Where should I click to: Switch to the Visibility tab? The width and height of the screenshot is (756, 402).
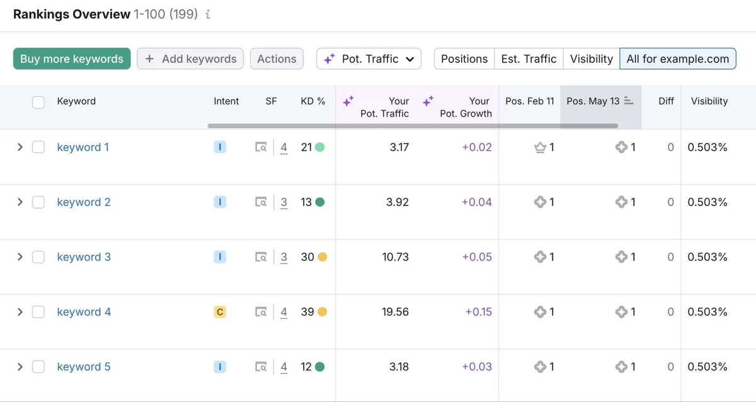[x=592, y=59]
